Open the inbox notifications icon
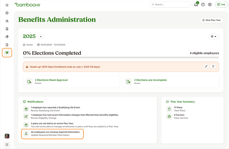This screenshot has width=229, height=149. pyautogui.click(x=196, y=5)
